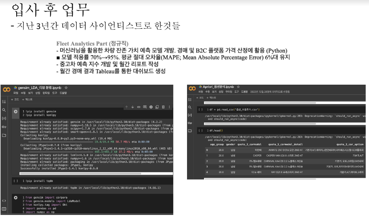Star the gensim_LDA notebook

click(66, 88)
